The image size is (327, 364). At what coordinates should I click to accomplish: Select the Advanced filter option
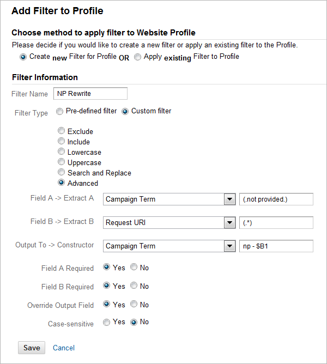tap(62, 183)
